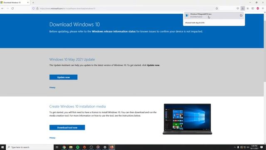Open Privacy link under Update now
The width and height of the screenshot is (266, 150).
pos(52,87)
